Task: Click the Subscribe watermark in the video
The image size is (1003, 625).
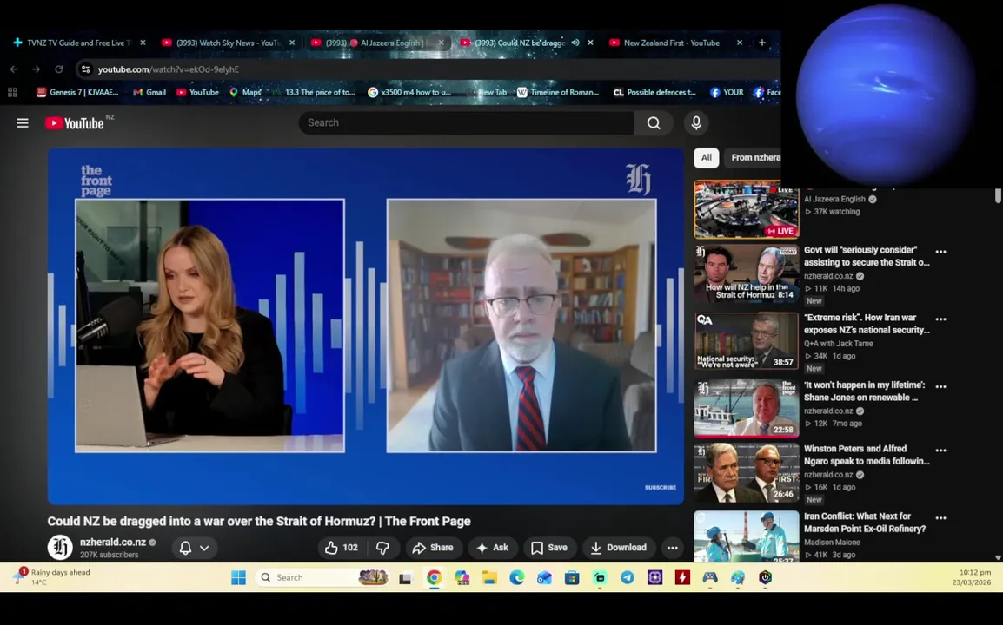Action: tap(661, 487)
